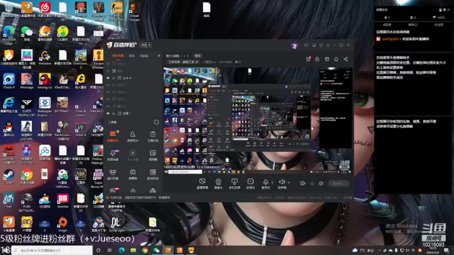Open the 欢迎助手 welcome assistant tool
Image resolution: width=454 pixels, height=255 pixels.
click(x=153, y=175)
